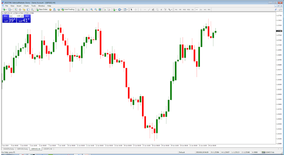This screenshot has height=155, width=284.
Task: Tile the chart windows
Action: (x=100, y=9)
